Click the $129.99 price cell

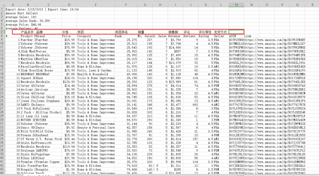tap(69, 82)
